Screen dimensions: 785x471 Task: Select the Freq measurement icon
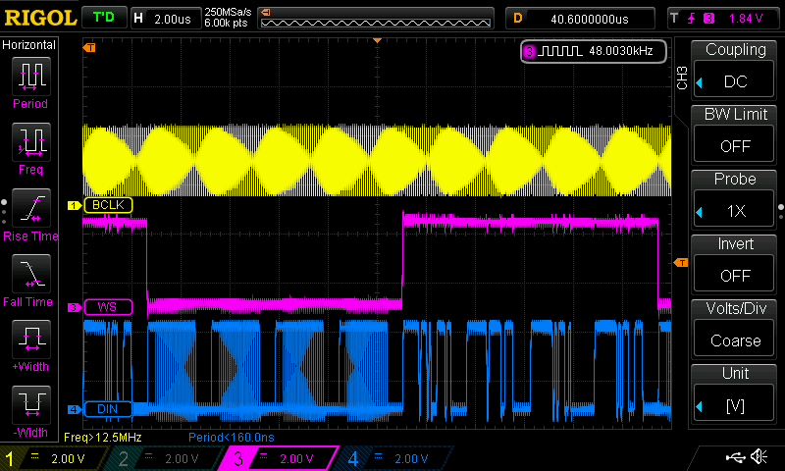(x=31, y=141)
